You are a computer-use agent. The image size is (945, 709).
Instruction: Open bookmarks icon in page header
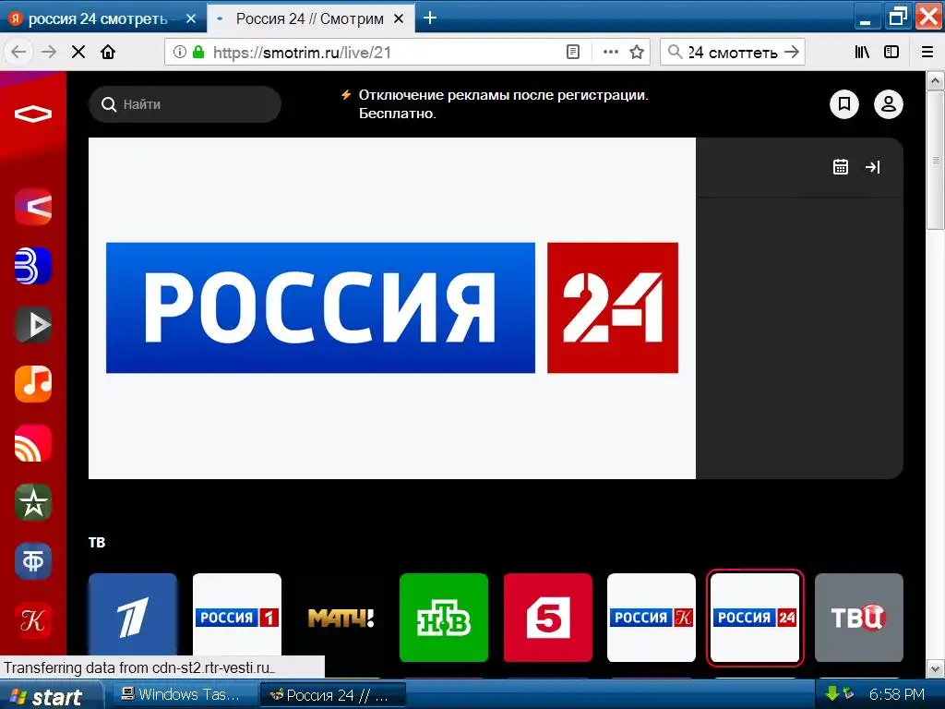coord(844,104)
